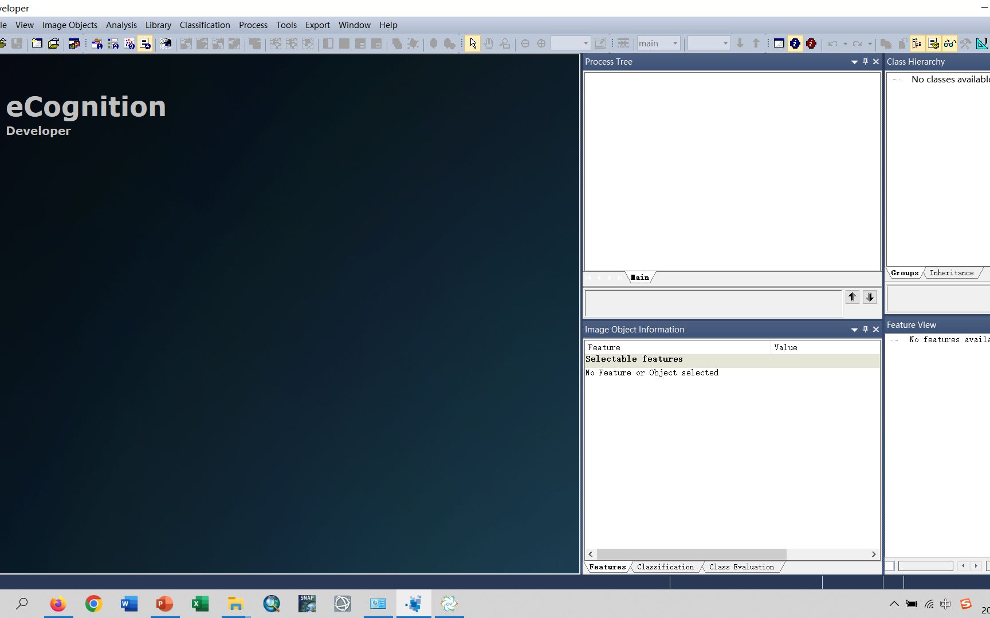Open the Window menu
The image size is (990, 618).
(355, 25)
